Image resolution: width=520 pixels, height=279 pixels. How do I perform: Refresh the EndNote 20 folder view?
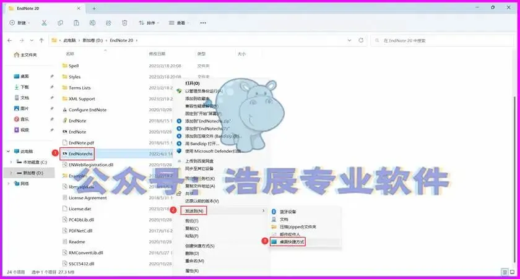361,40
